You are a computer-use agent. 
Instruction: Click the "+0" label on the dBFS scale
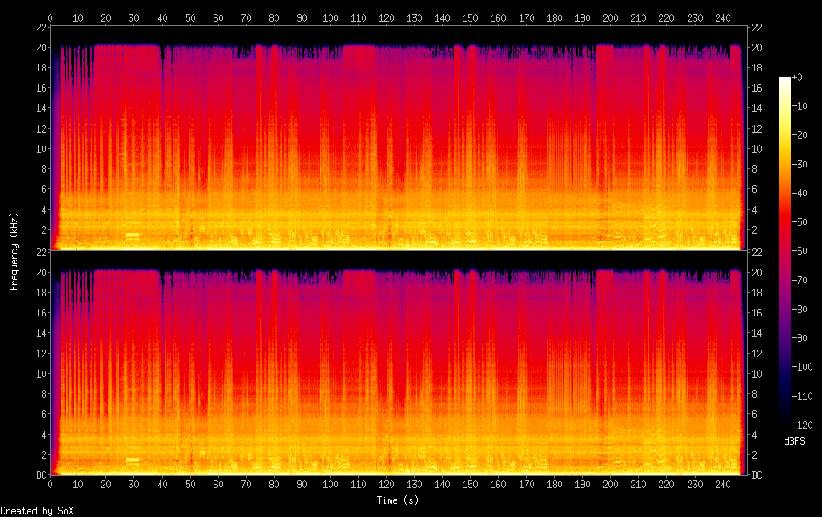coord(798,78)
